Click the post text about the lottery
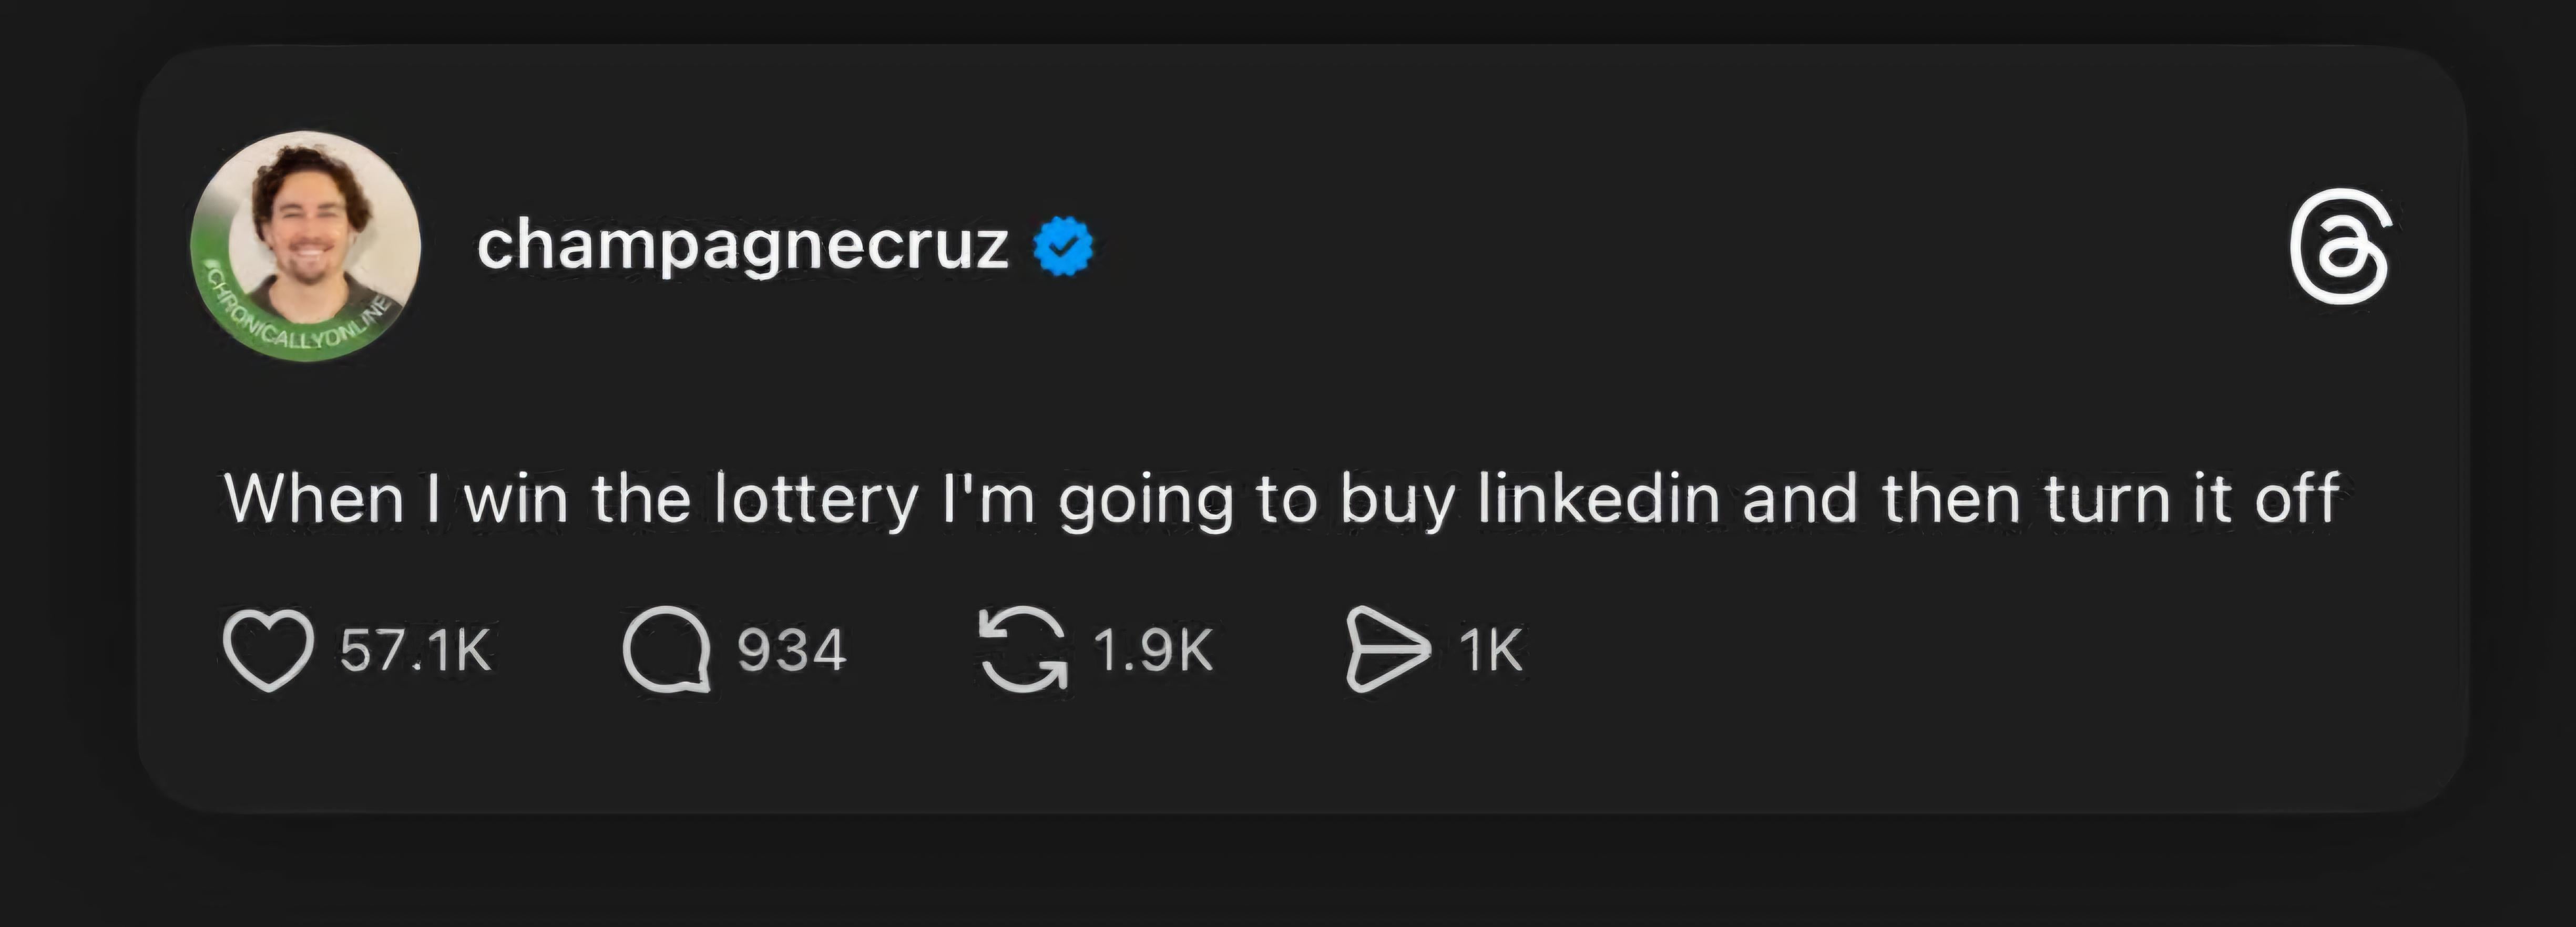This screenshot has height=927, width=2576. [1281, 499]
